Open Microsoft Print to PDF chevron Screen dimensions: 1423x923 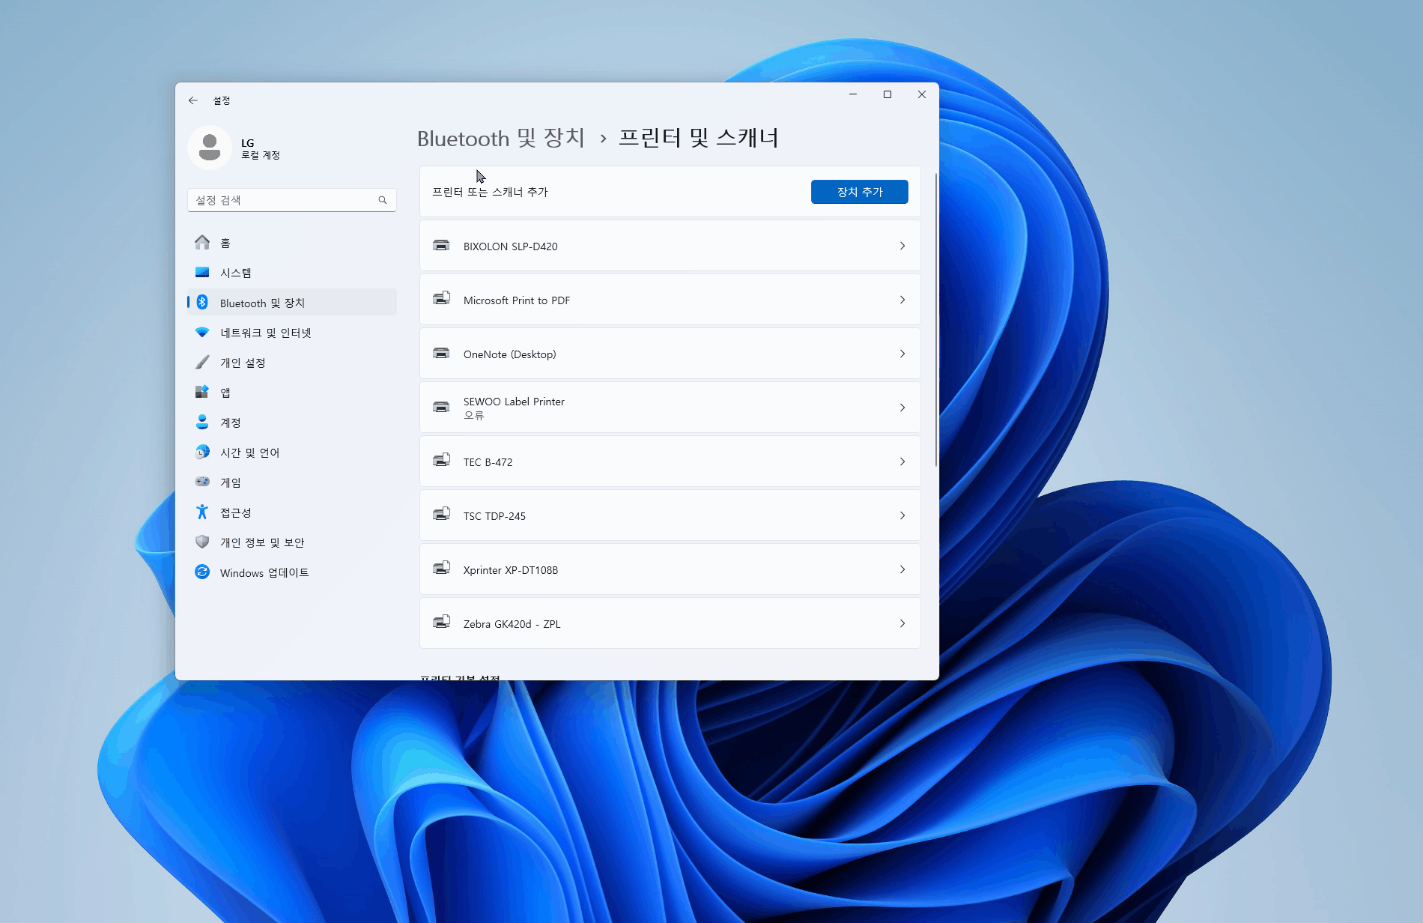point(902,300)
